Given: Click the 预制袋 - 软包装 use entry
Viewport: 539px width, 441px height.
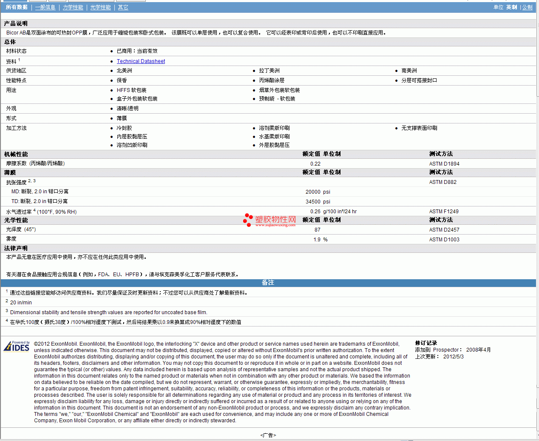Looking at the screenshot, I should [277, 99].
